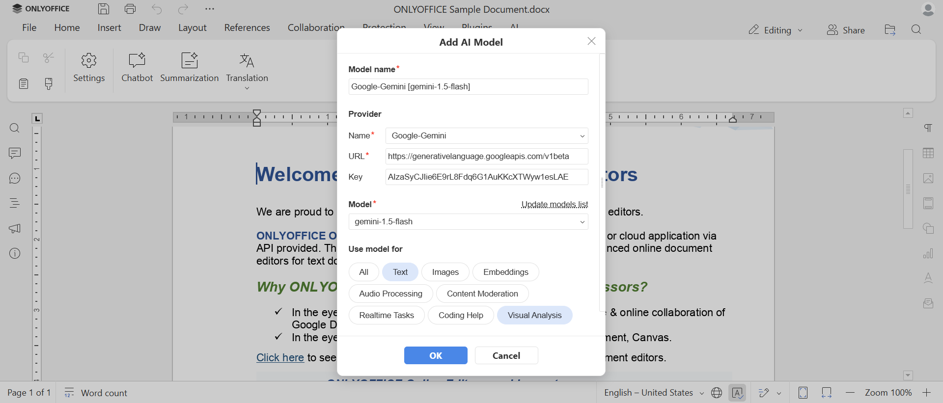The image size is (943, 403).
Task: Click Open file location folder icon
Action: click(x=890, y=30)
